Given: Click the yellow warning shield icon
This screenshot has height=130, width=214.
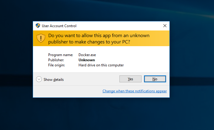Looking at the screenshot, I should (41, 38).
